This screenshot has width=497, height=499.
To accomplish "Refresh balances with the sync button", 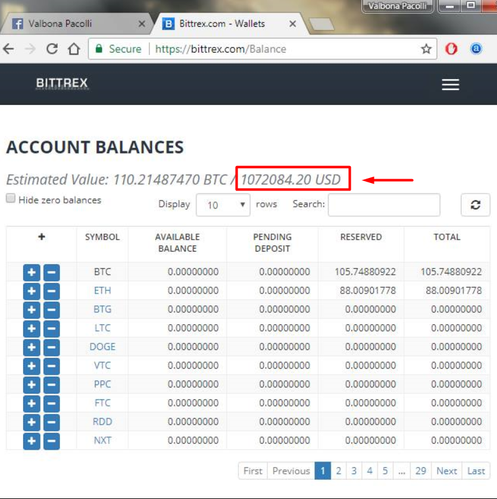I will click(475, 205).
